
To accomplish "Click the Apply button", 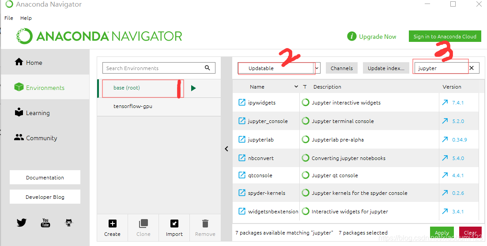I will [442, 233].
